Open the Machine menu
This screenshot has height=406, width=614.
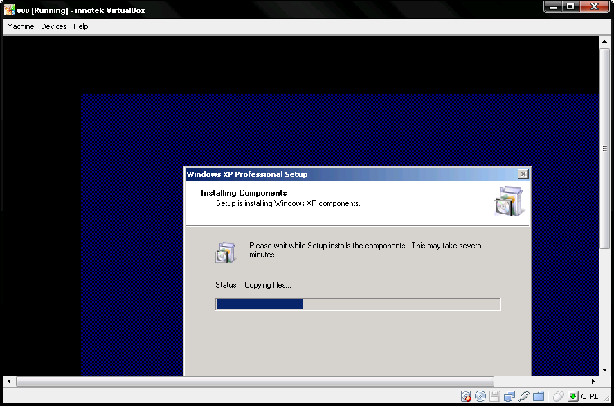[20, 26]
